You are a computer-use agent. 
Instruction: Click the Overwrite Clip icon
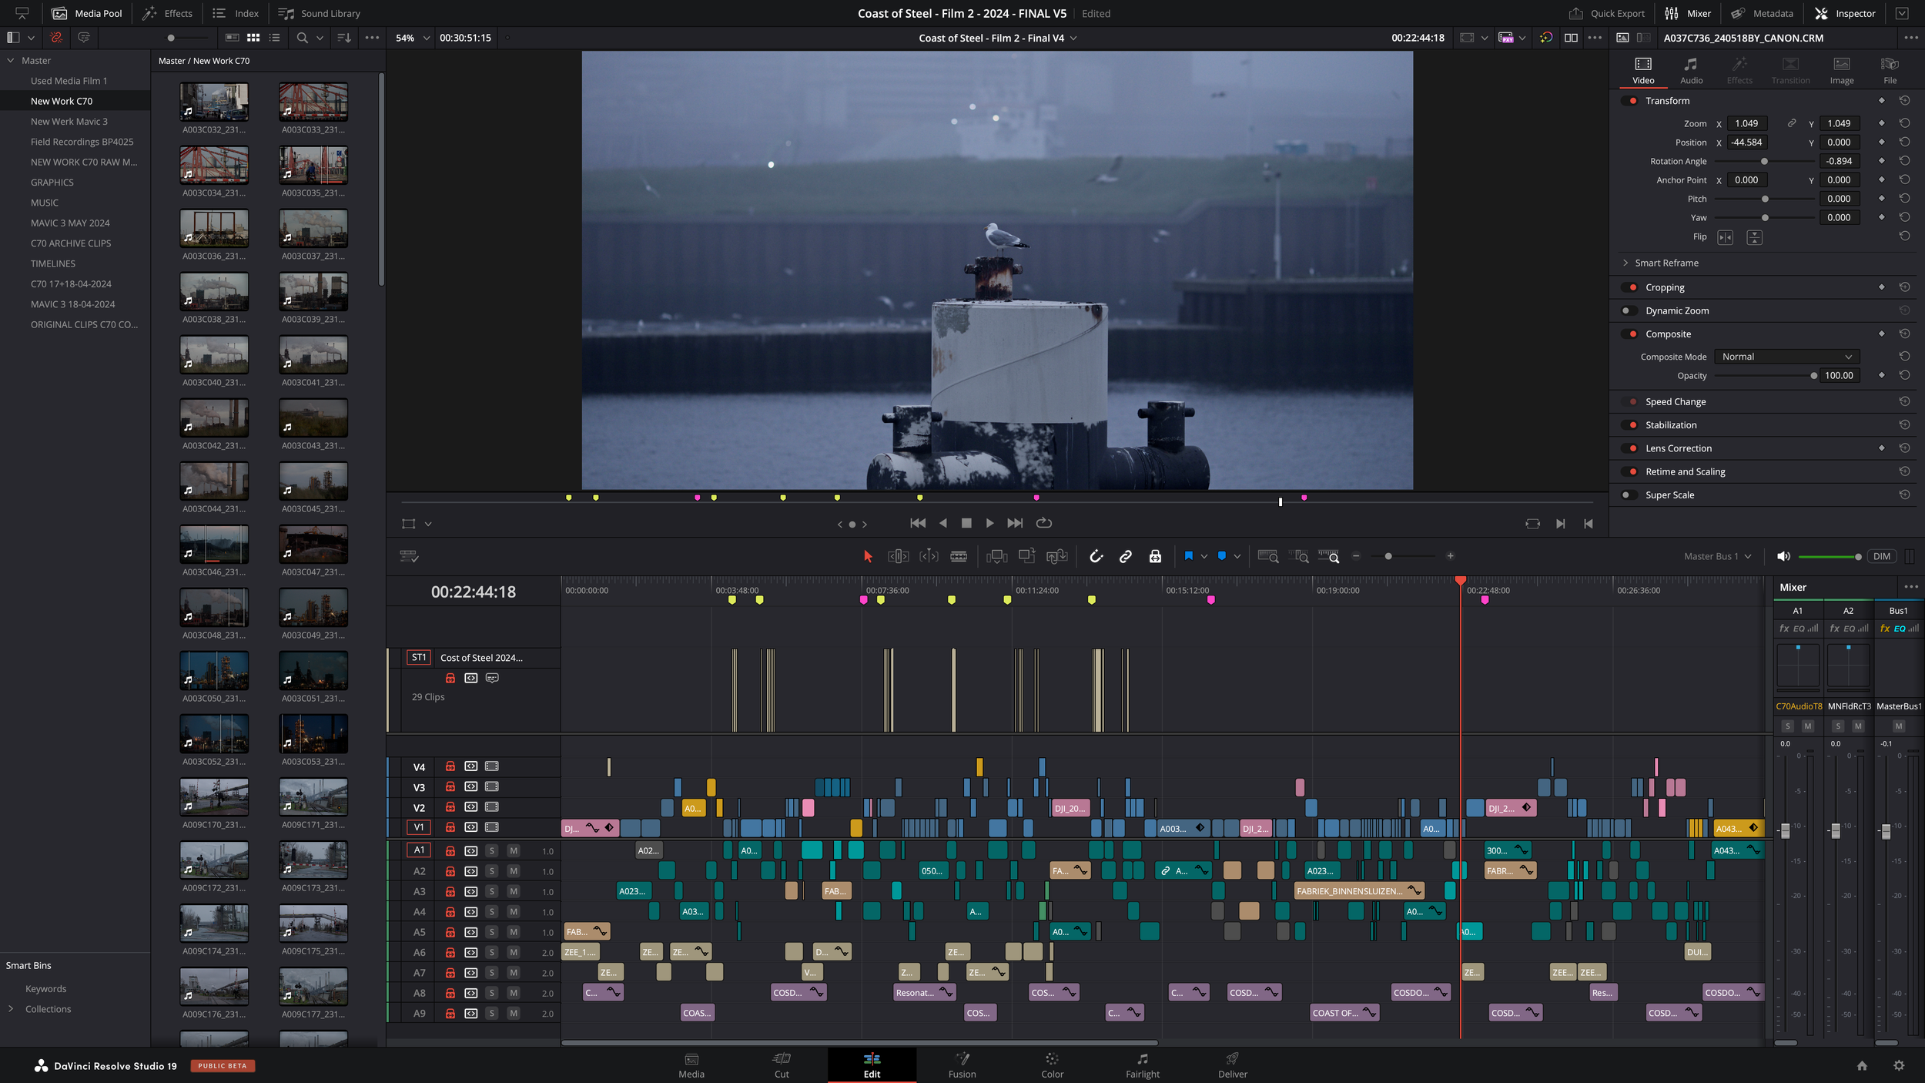[1027, 556]
